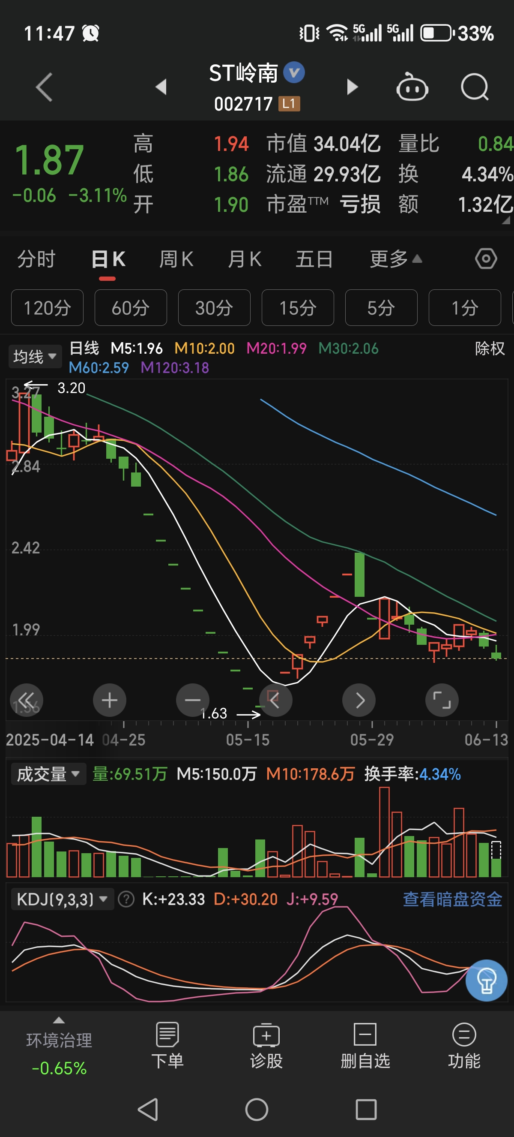Switch to 五日 tab
This screenshot has height=1137, width=514.
314,259
